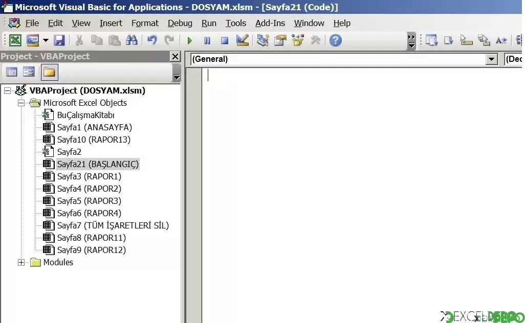Click the List Properties/Methods icon

(x=431, y=40)
